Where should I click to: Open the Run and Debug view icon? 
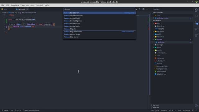(x=196, y=29)
